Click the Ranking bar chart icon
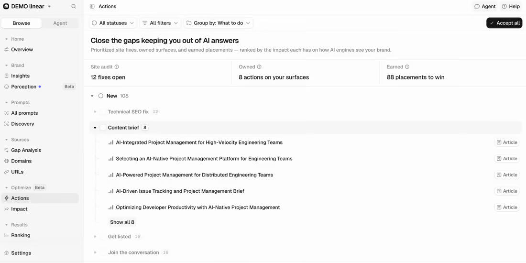This screenshot has height=263, width=526. [x=6, y=235]
